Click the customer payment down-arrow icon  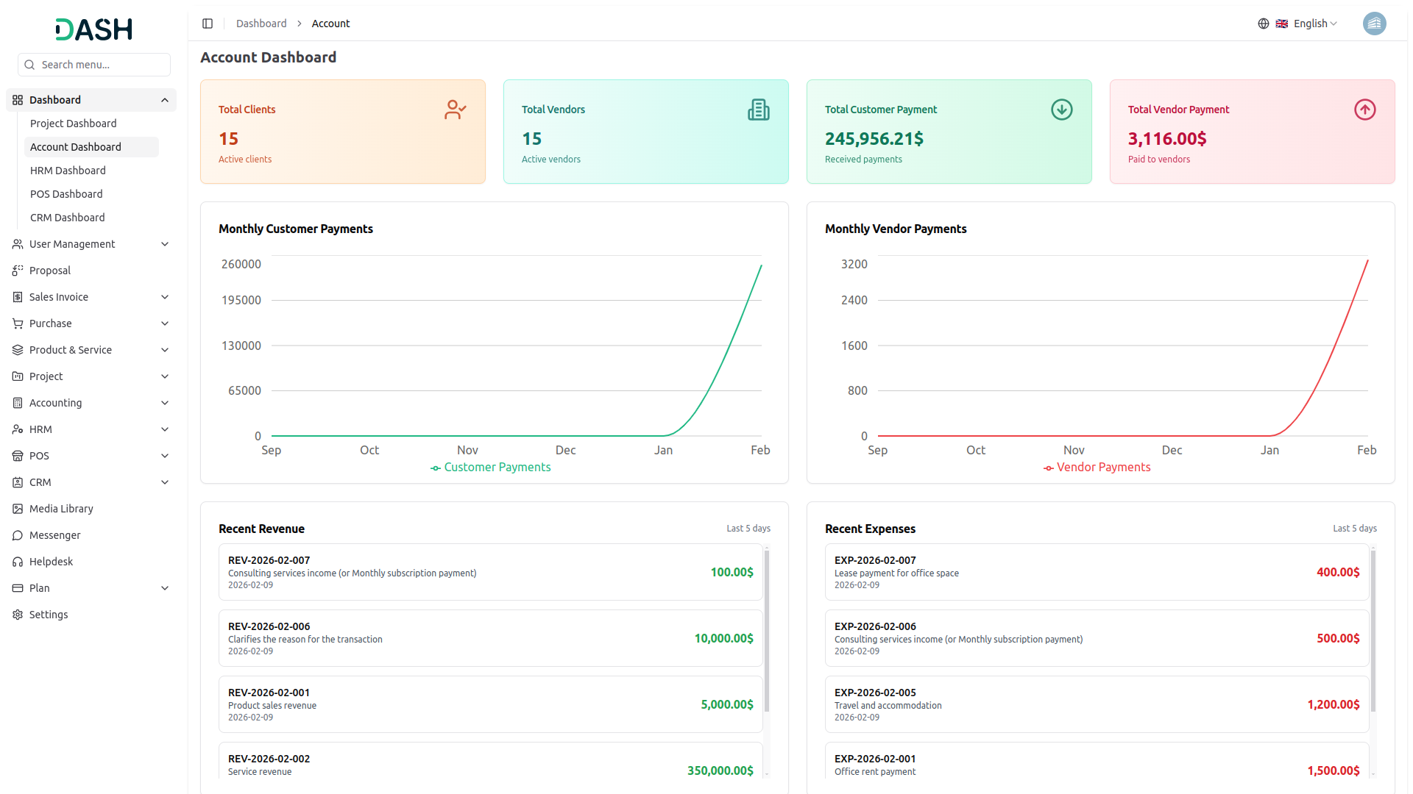(1061, 110)
